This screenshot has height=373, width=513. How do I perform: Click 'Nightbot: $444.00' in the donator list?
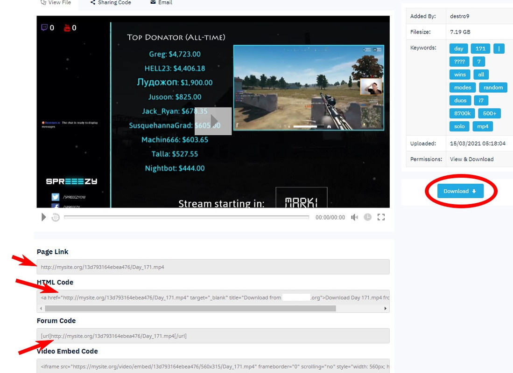pyautogui.click(x=175, y=168)
